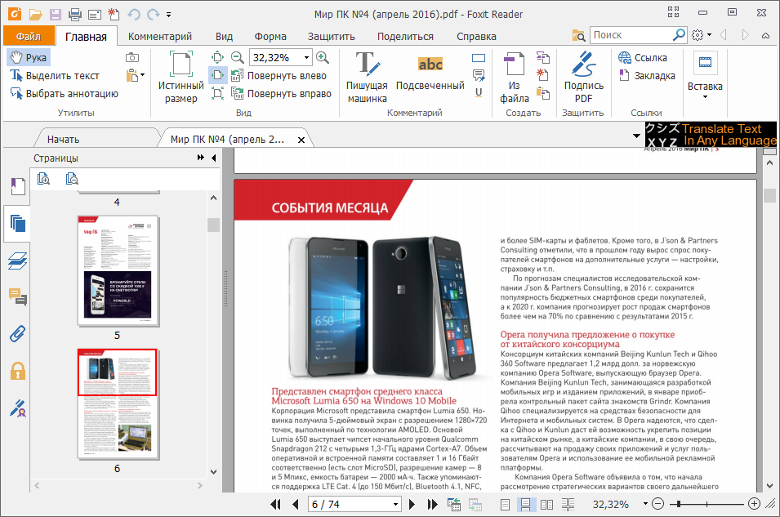
Task: Save document with floppy disk icon
Action: pyautogui.click(x=56, y=14)
